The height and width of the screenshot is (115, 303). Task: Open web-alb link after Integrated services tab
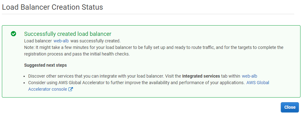pos(249,76)
